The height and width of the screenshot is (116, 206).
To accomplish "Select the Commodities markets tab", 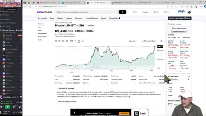I will [186, 38].
